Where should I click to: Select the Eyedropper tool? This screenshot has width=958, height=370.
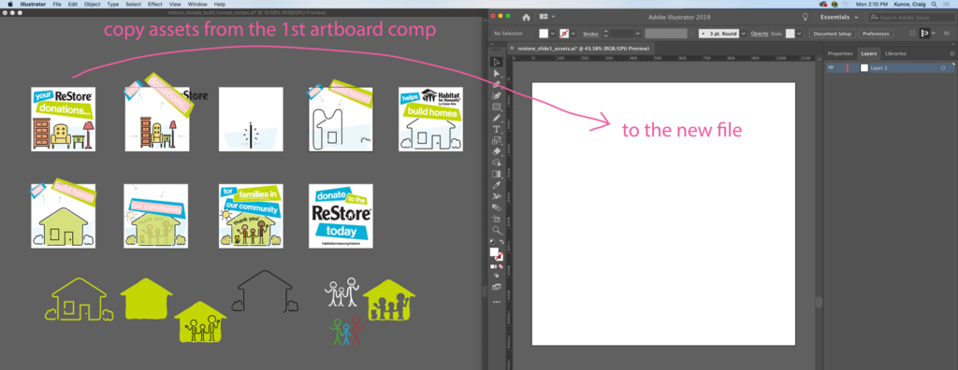pos(497,185)
